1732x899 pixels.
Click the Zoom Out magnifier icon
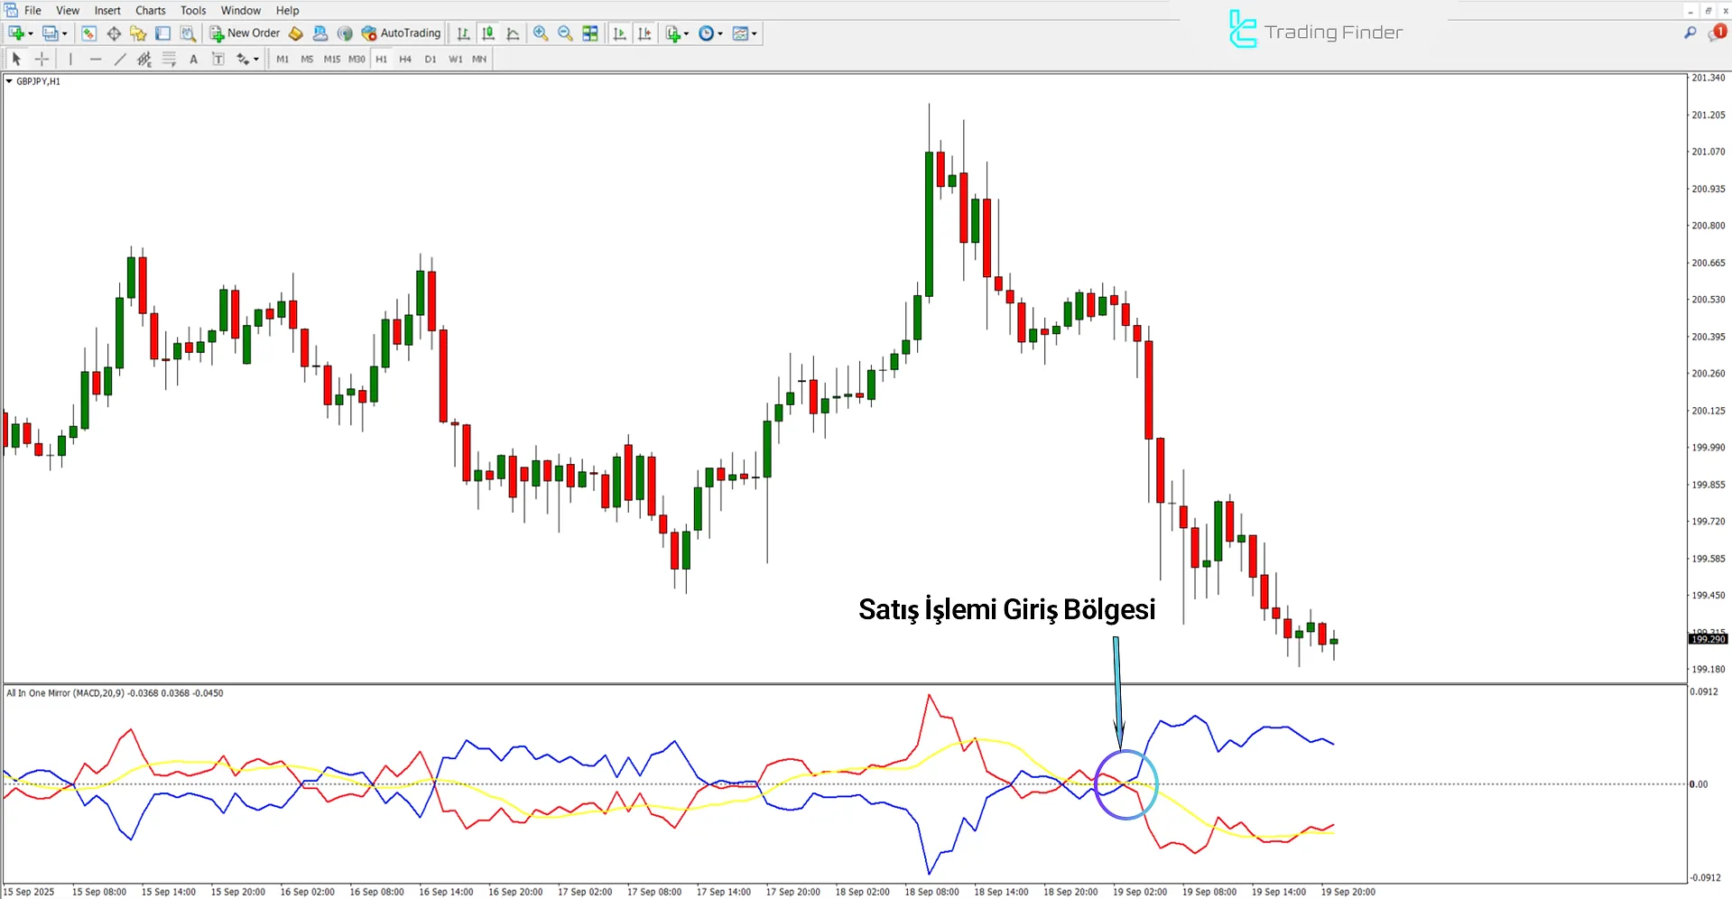(x=565, y=33)
